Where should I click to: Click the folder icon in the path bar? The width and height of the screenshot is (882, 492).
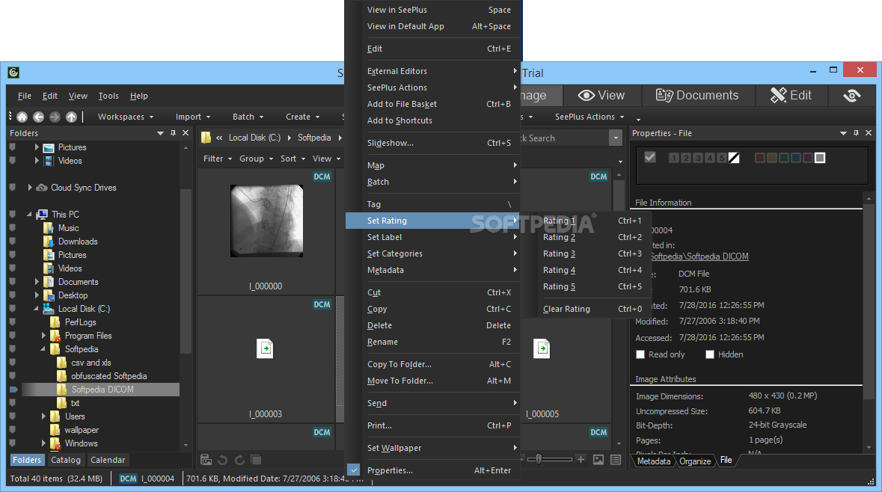[x=206, y=137]
